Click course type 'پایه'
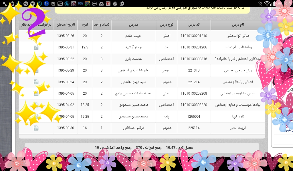Viewport: 293px width, 171px height. coord(167,117)
